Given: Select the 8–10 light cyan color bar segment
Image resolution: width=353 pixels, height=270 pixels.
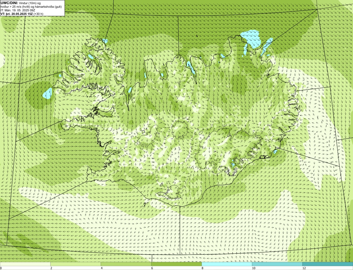Looking at the screenshot, I should point(227,264).
